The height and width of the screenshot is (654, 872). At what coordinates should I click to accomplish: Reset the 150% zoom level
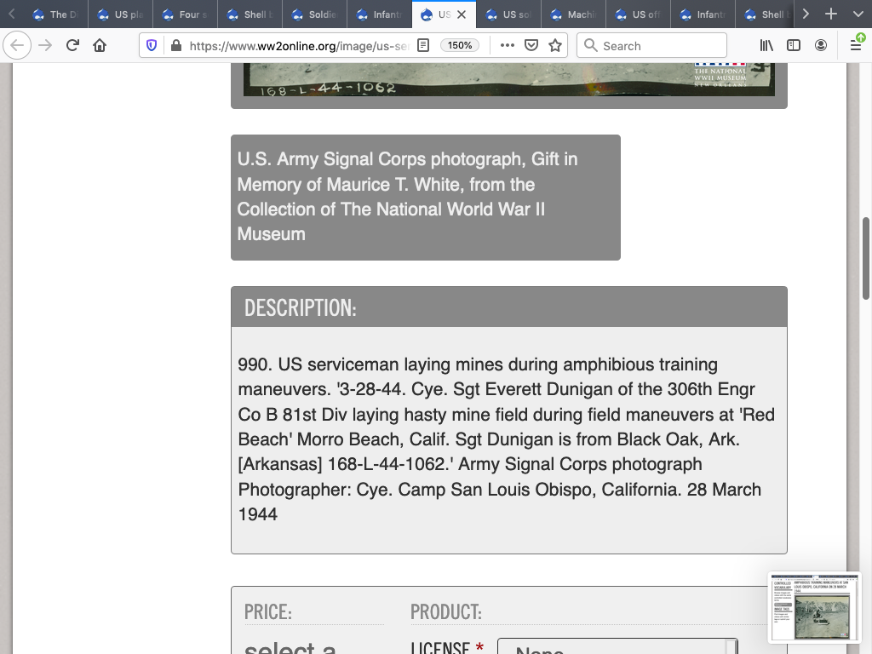460,45
